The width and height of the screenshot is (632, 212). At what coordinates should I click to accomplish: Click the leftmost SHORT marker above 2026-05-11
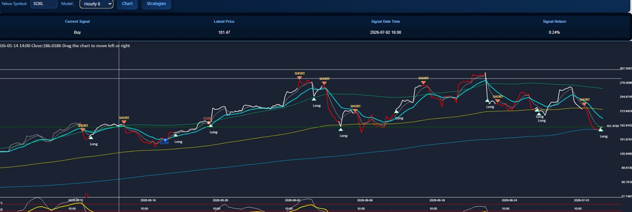pyautogui.click(x=82, y=127)
